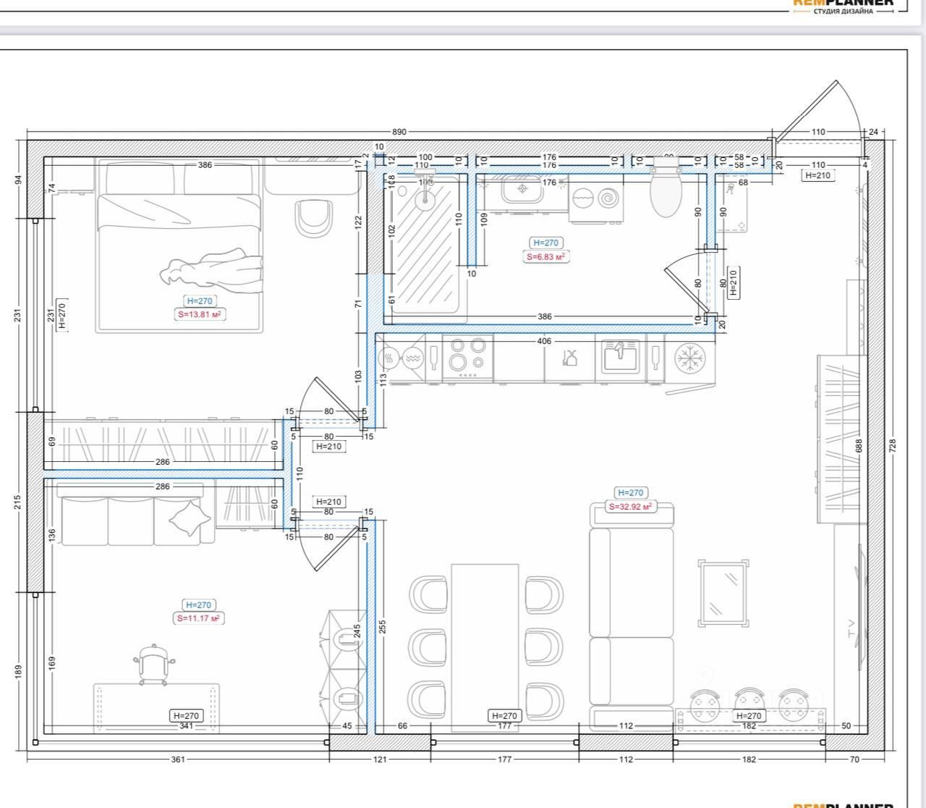Select the dimension 103 near bedroom door

pos(357,377)
